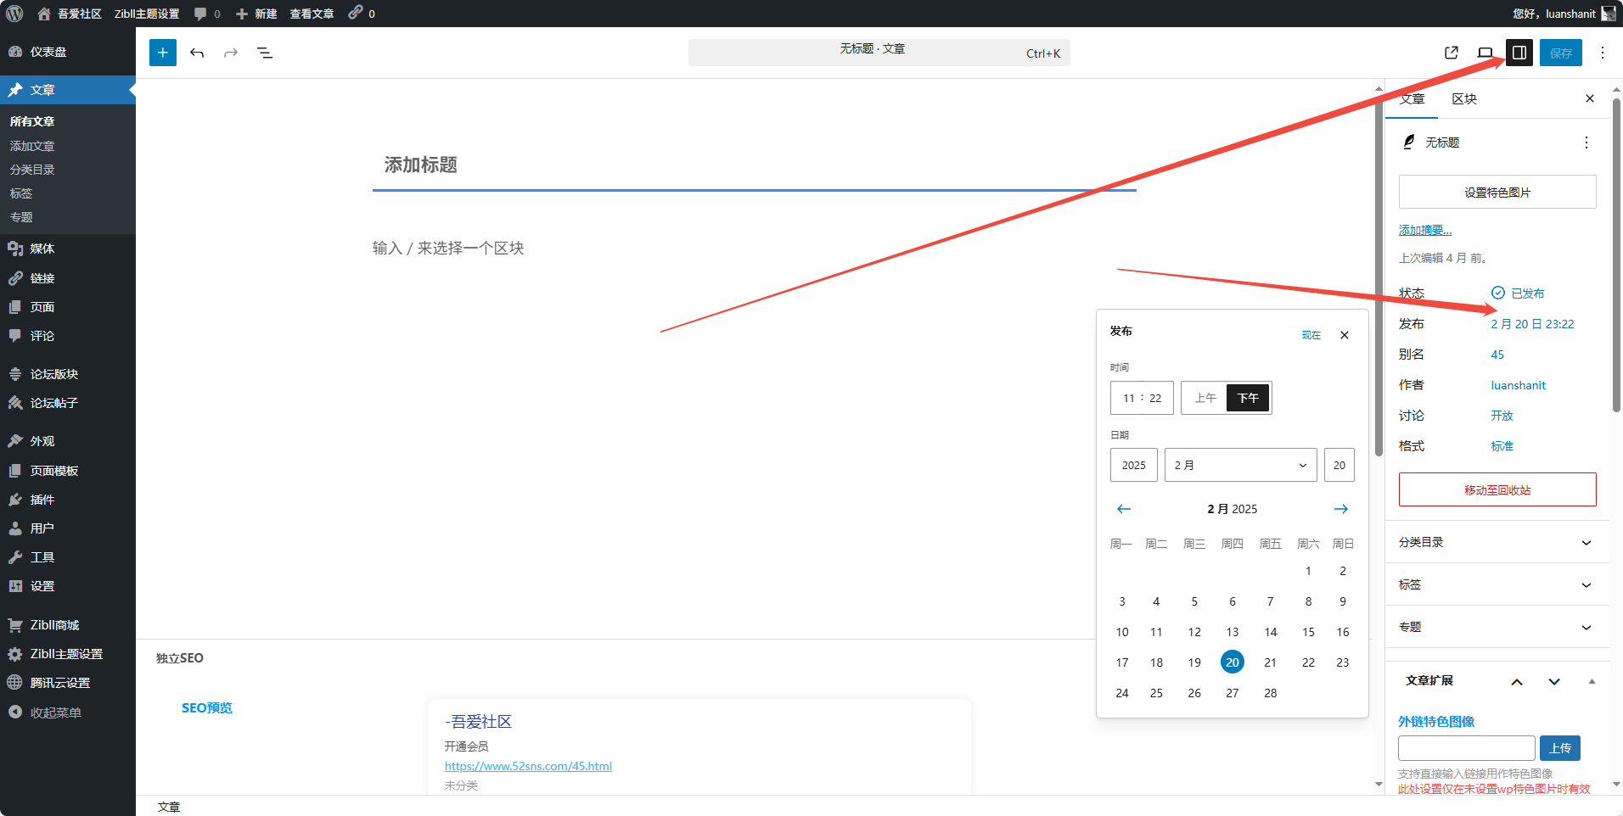This screenshot has width=1623, height=816.
Task: Undo the last edit
Action: (x=197, y=53)
